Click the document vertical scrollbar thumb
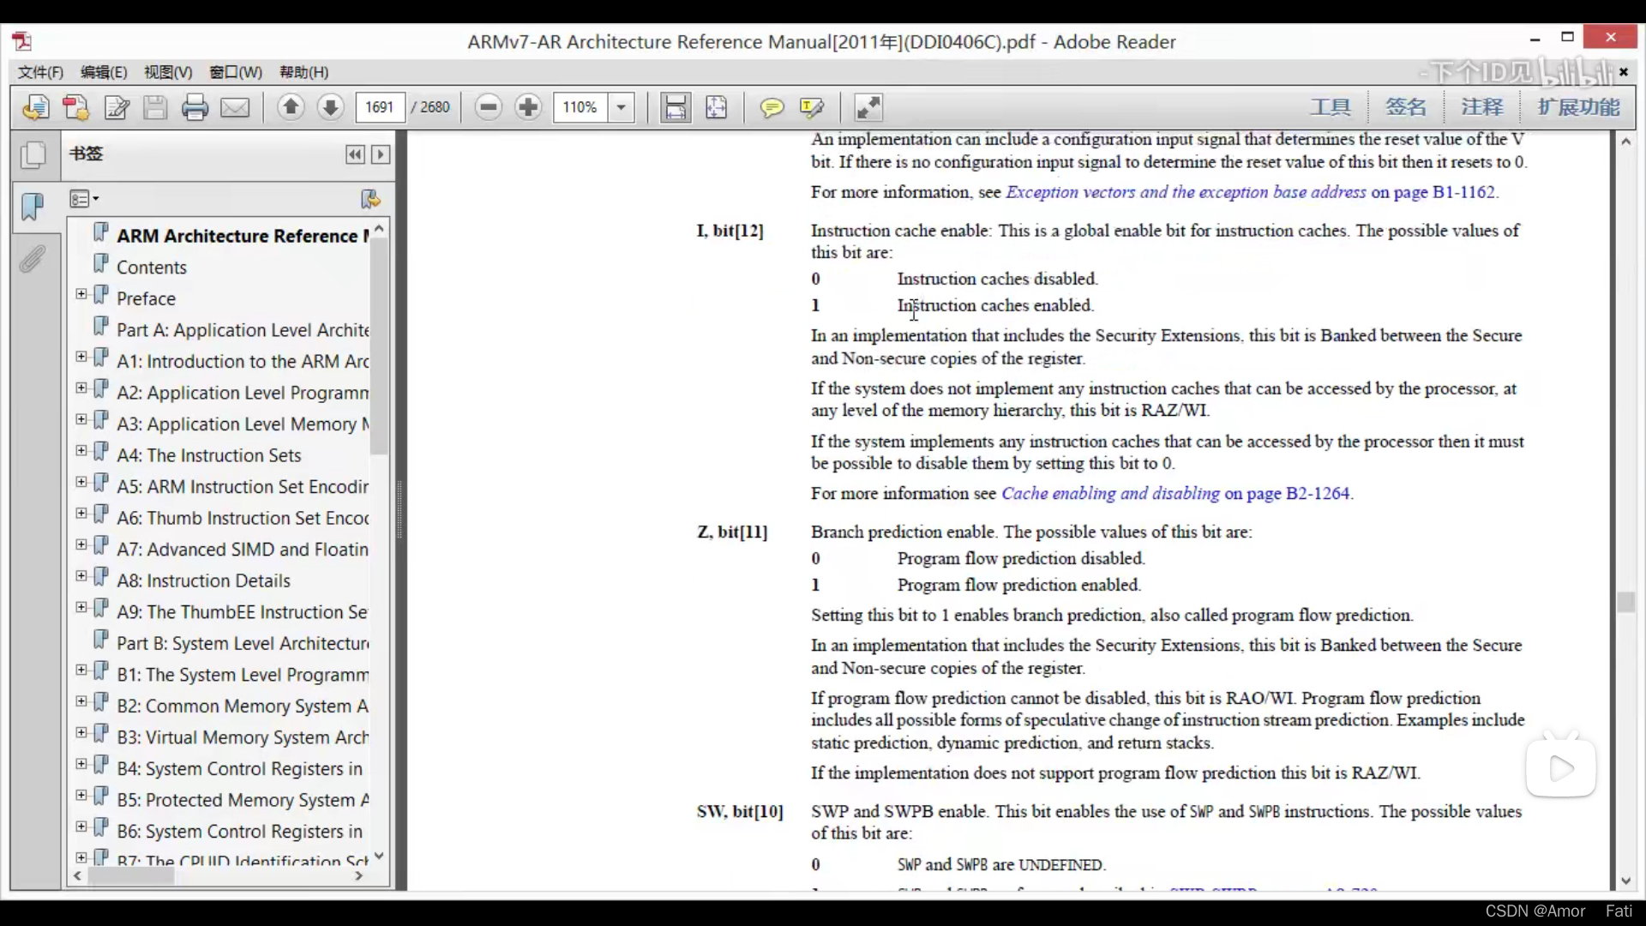 [x=1625, y=602]
